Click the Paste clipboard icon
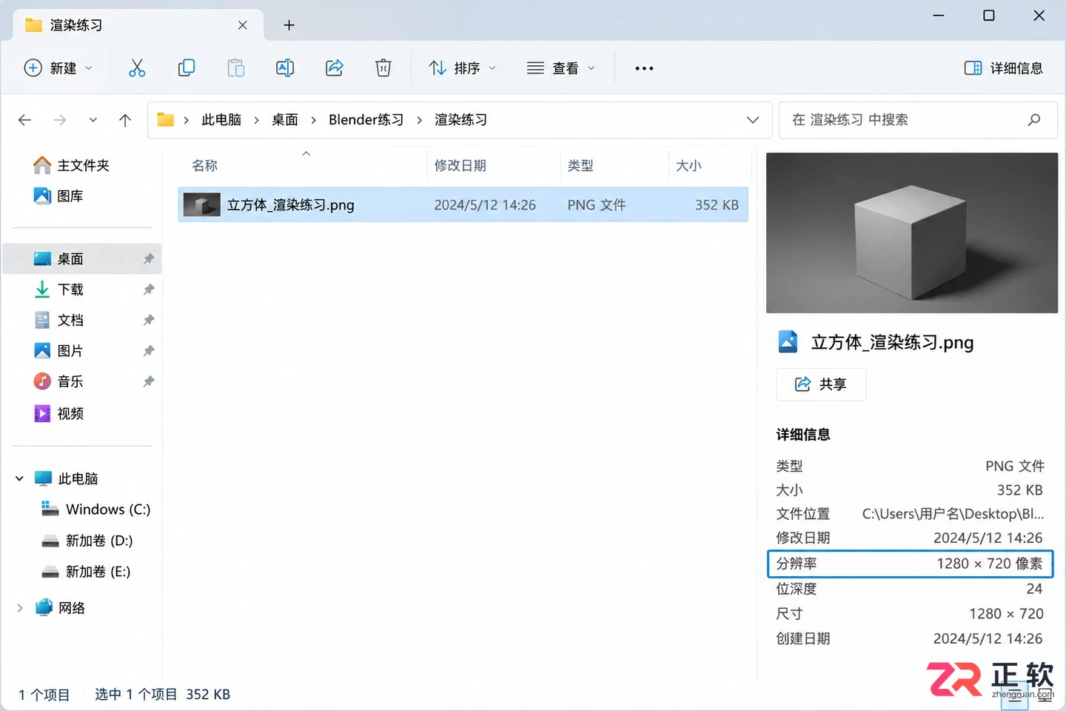The image size is (1066, 711). click(235, 68)
